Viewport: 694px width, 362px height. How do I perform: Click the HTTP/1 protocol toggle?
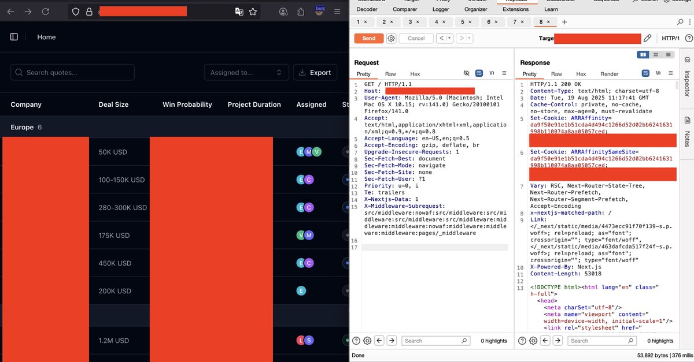point(671,38)
